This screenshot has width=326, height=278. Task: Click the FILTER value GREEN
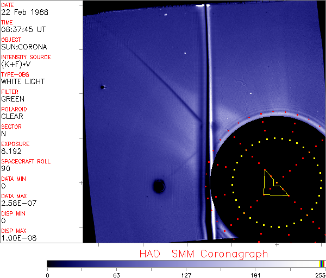pos(12,99)
